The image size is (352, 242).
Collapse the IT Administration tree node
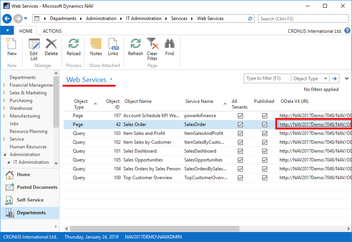click(x=8, y=162)
